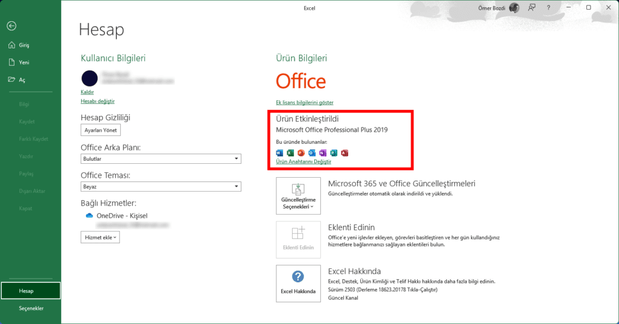Image resolution: width=619 pixels, height=324 pixels.
Task: Open the Office Arka Planı dropdown
Action: tap(161, 158)
